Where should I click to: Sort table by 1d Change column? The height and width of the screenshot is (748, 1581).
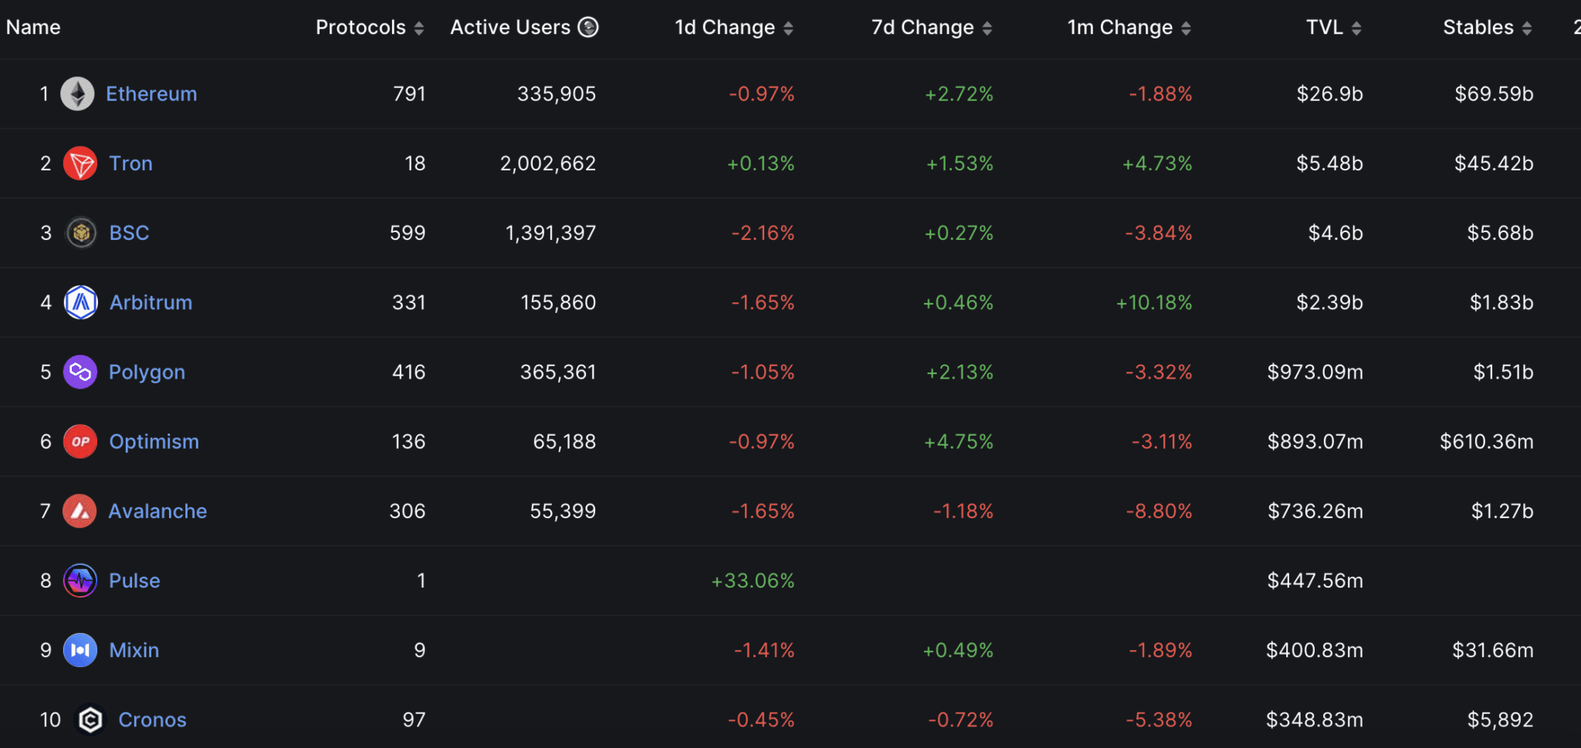tap(788, 29)
